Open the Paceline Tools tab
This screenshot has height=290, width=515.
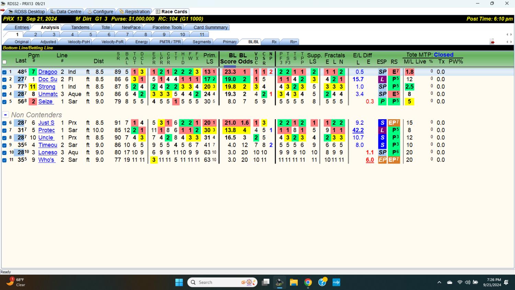click(x=167, y=27)
